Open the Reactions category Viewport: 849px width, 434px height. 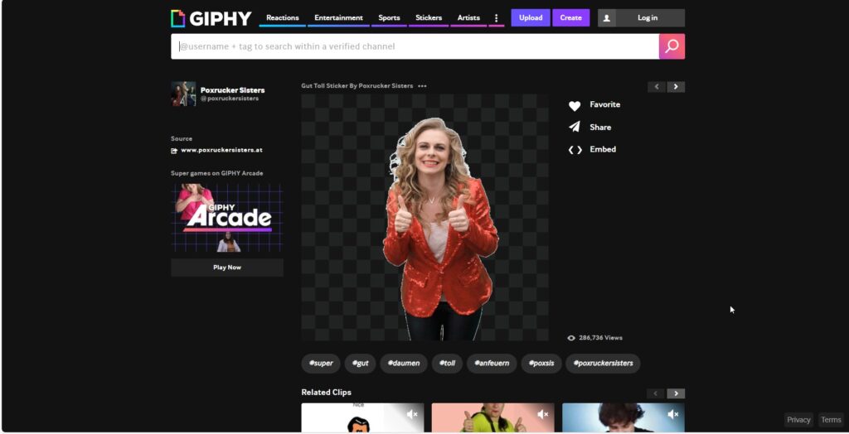283,18
